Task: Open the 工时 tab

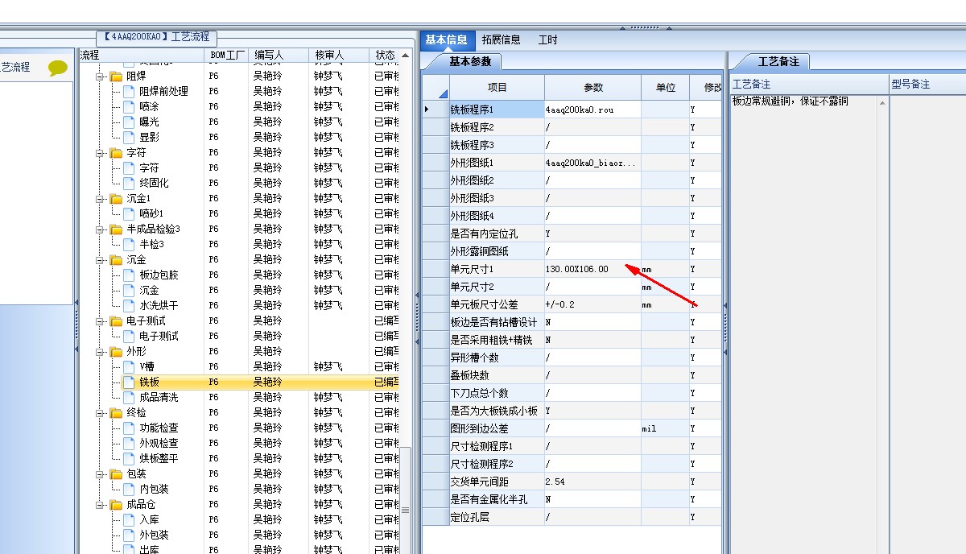Action: 547,39
